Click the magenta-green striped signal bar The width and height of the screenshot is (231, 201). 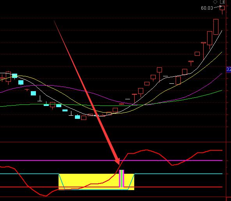tap(121, 178)
